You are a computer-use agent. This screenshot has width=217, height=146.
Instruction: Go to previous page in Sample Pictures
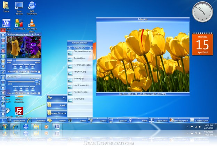point(70,48)
